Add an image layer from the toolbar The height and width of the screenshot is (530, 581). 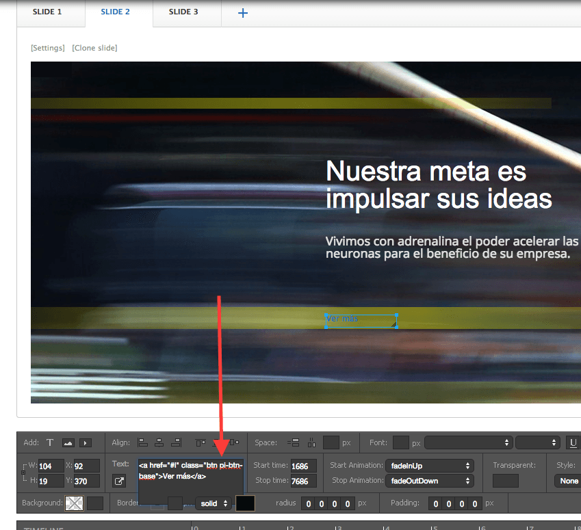pos(68,442)
